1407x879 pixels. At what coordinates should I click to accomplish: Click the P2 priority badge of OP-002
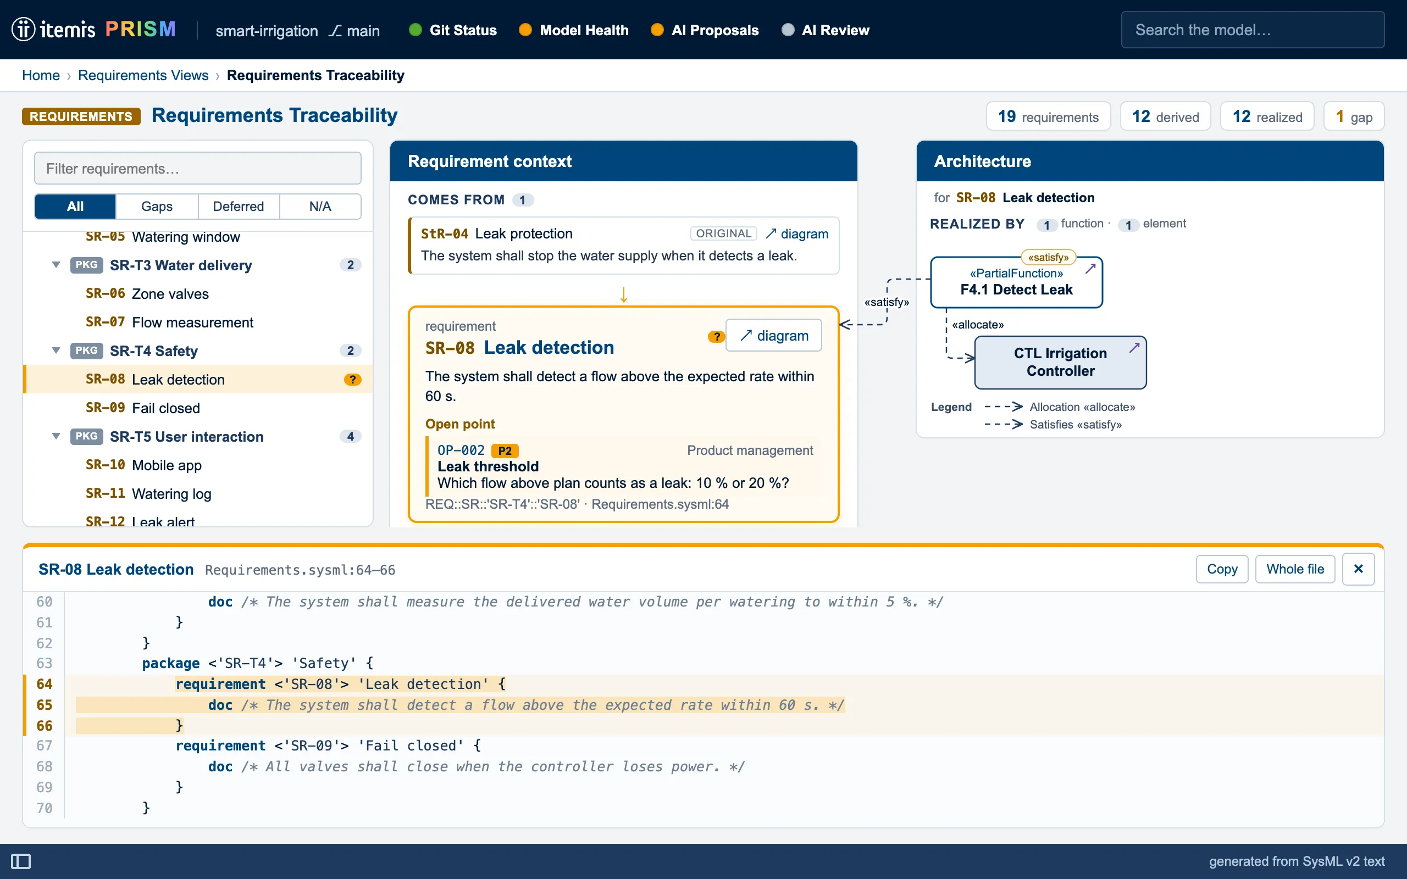(x=505, y=450)
